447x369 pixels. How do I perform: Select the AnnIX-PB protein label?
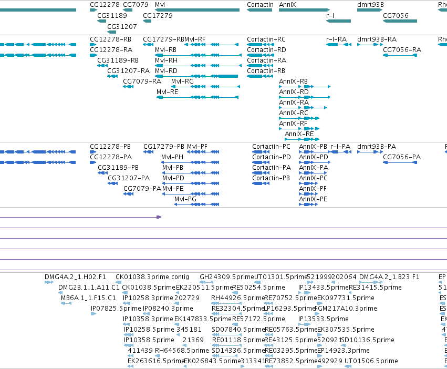point(313,147)
